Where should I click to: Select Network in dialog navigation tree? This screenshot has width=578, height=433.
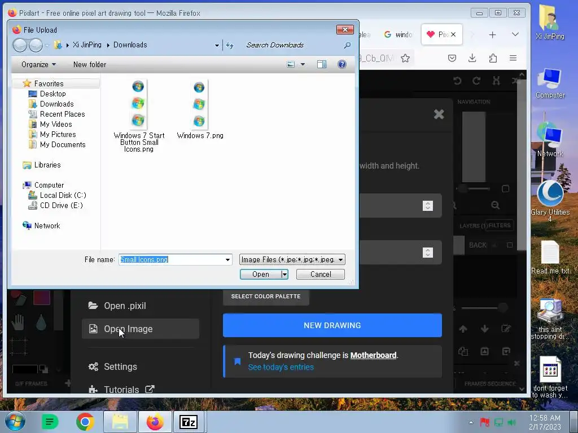pos(47,226)
